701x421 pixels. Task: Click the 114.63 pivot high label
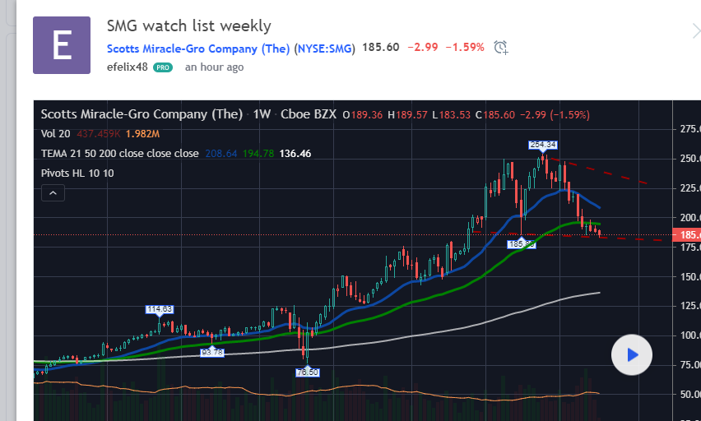click(159, 309)
